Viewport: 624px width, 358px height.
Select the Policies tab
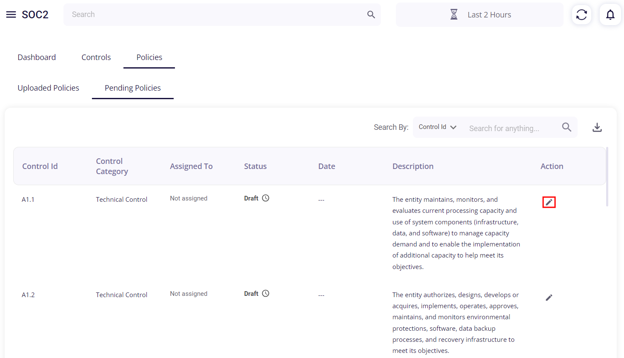point(149,57)
